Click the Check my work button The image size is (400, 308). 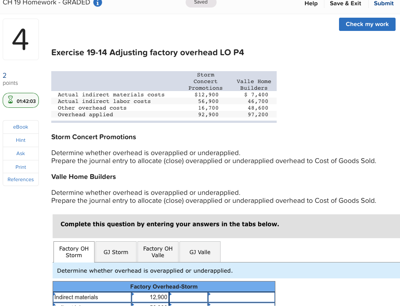[x=367, y=24]
